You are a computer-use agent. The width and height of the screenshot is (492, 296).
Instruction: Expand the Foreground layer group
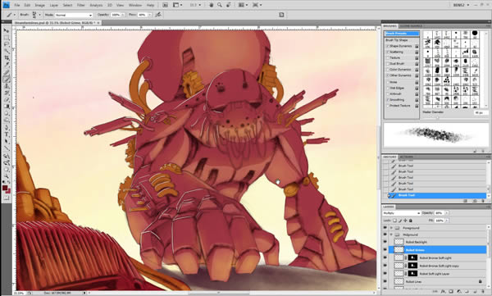tap(391, 228)
